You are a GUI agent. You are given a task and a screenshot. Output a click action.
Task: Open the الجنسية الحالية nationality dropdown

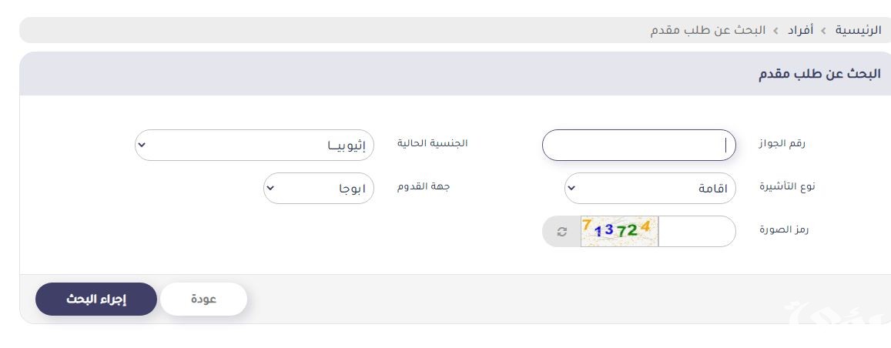click(x=254, y=145)
